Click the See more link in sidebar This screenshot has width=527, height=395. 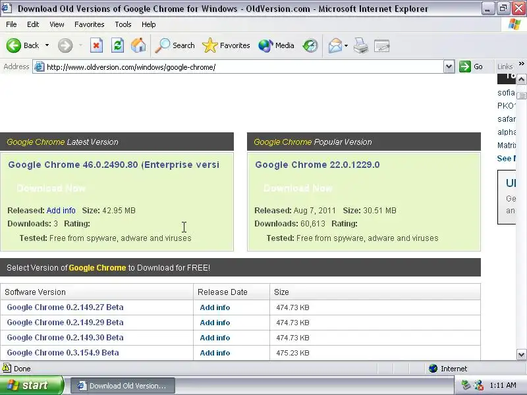pyautogui.click(x=506, y=159)
